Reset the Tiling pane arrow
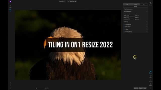The width and height of the screenshot is (161, 90). (147, 29)
